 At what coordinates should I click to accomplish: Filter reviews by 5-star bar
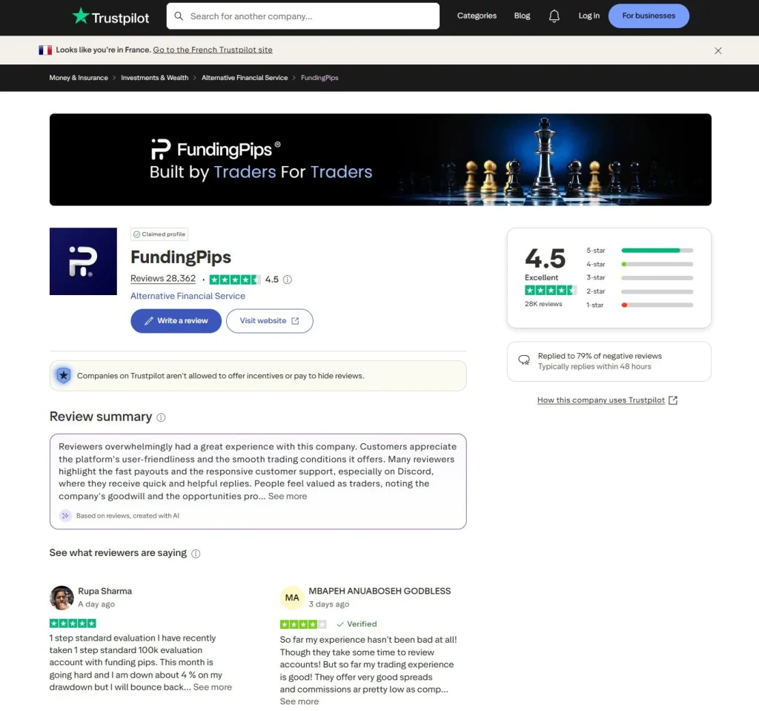click(657, 251)
